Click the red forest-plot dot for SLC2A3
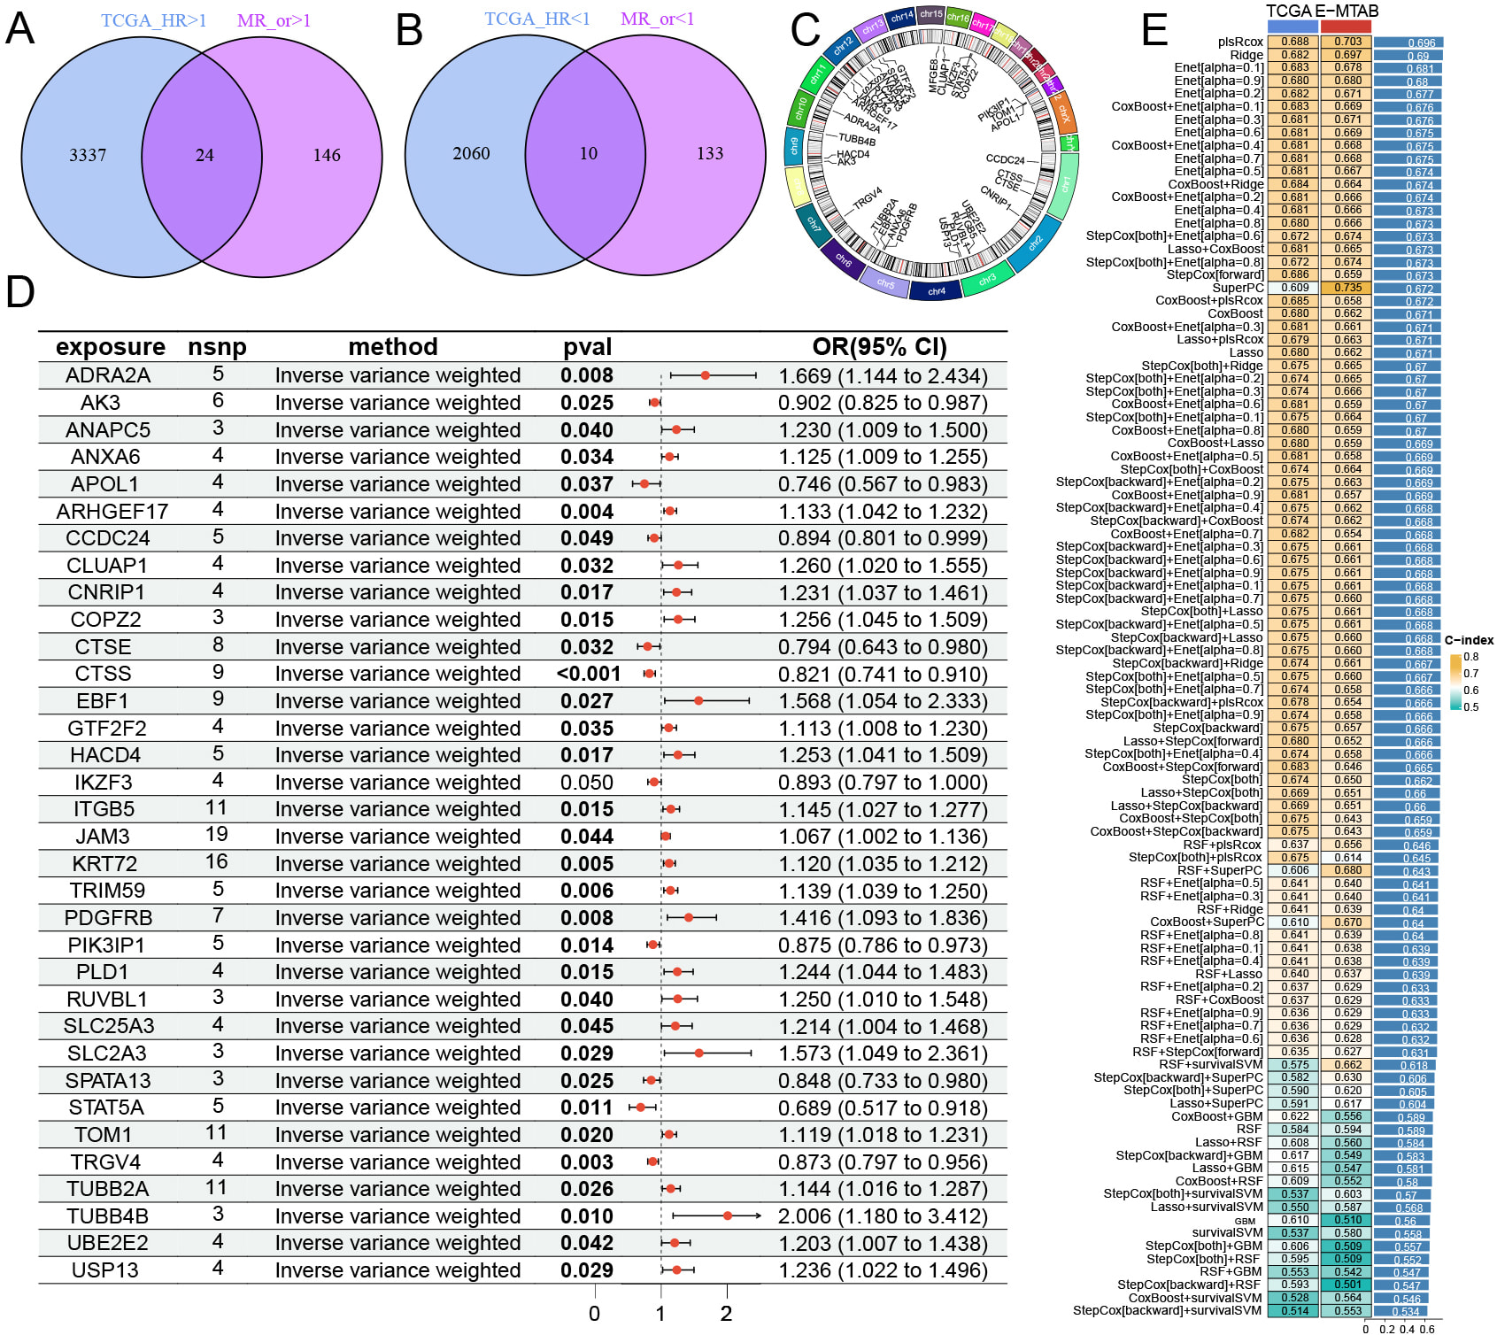 (x=699, y=1053)
